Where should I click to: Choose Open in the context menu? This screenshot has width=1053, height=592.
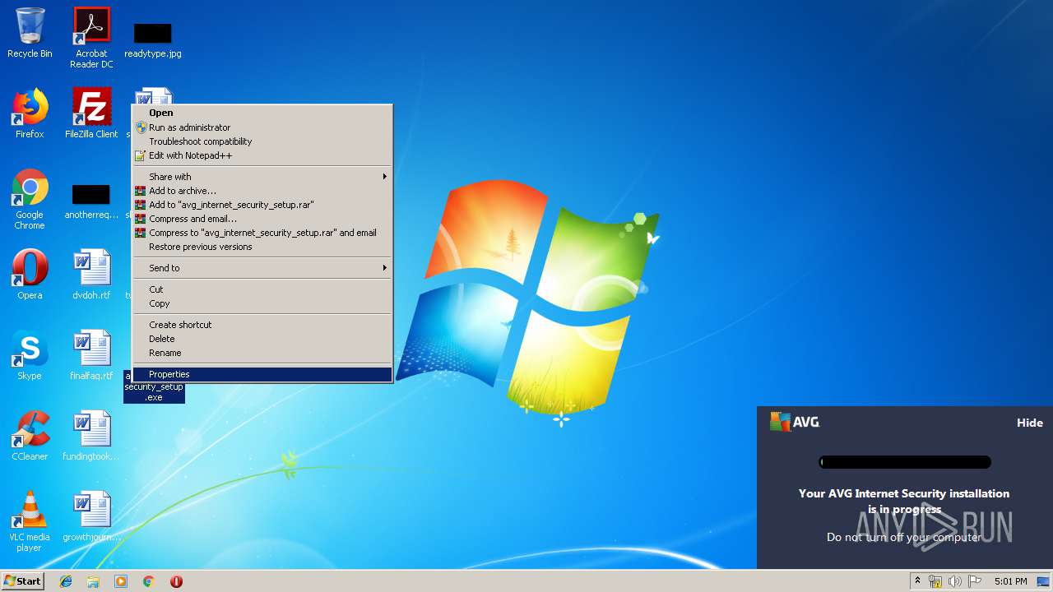coord(262,113)
